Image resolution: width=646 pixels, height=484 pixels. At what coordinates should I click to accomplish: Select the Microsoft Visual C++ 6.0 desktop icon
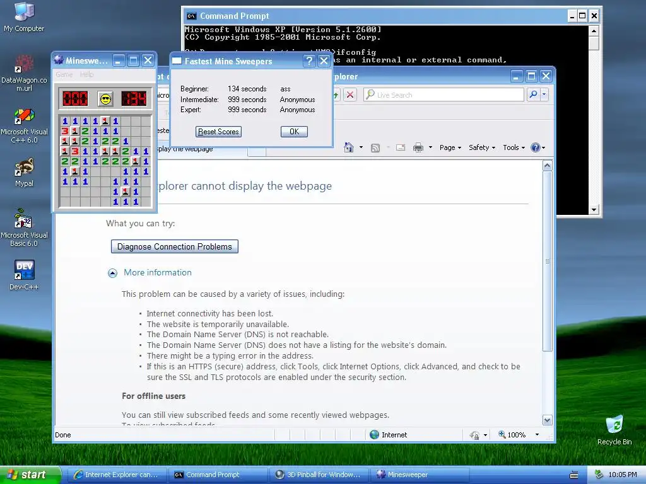pyautogui.click(x=24, y=125)
